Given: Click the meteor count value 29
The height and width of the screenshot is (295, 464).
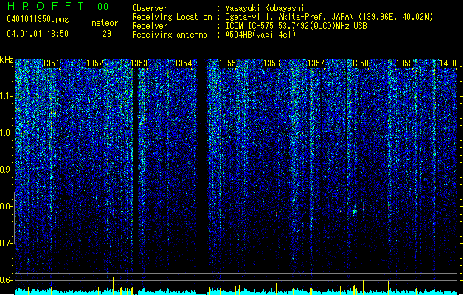Looking at the screenshot, I should [107, 34].
